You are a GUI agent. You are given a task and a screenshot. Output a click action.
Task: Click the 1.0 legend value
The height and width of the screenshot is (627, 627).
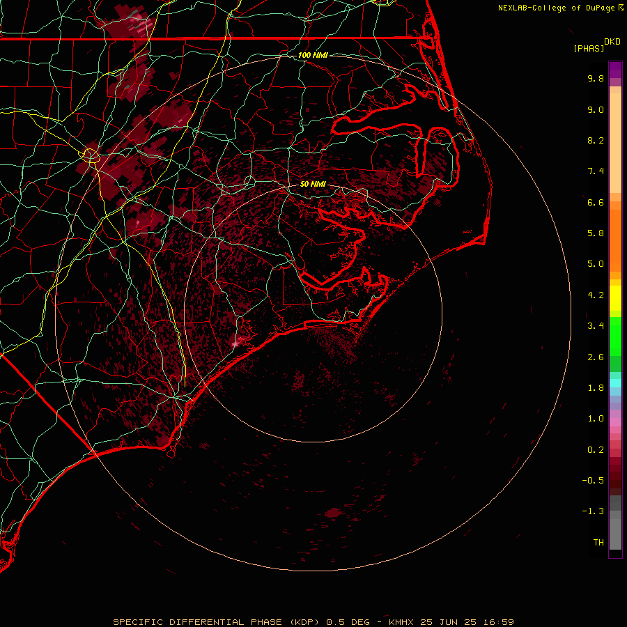(596, 419)
